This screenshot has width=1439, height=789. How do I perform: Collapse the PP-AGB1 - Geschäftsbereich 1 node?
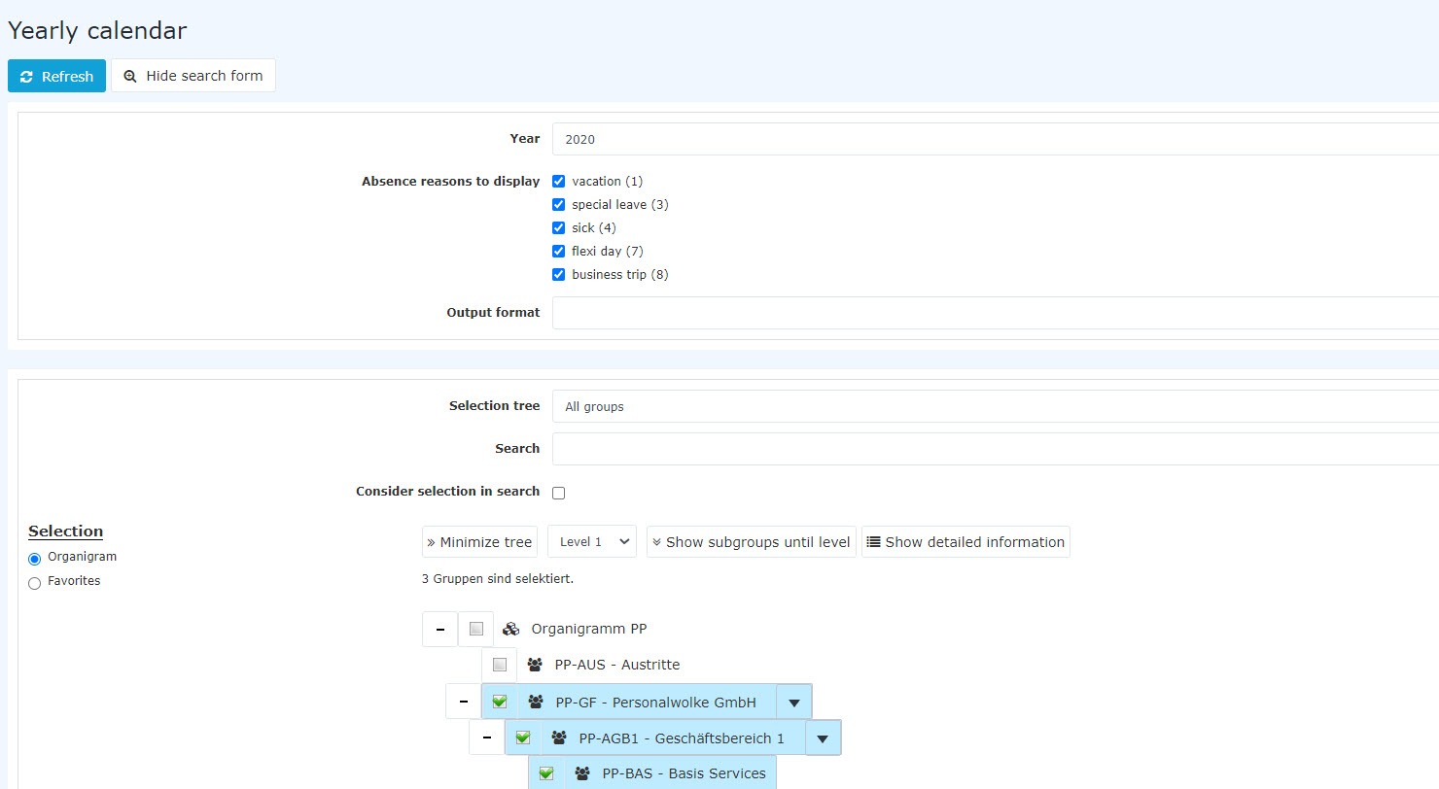[486, 738]
